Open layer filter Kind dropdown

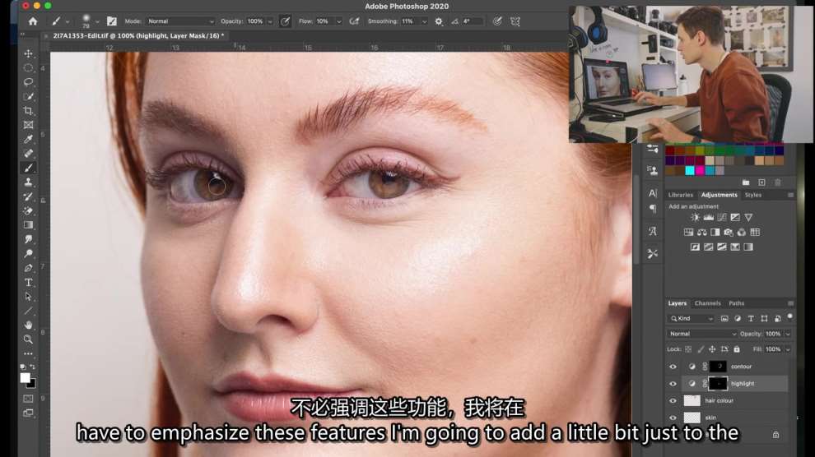tap(692, 318)
